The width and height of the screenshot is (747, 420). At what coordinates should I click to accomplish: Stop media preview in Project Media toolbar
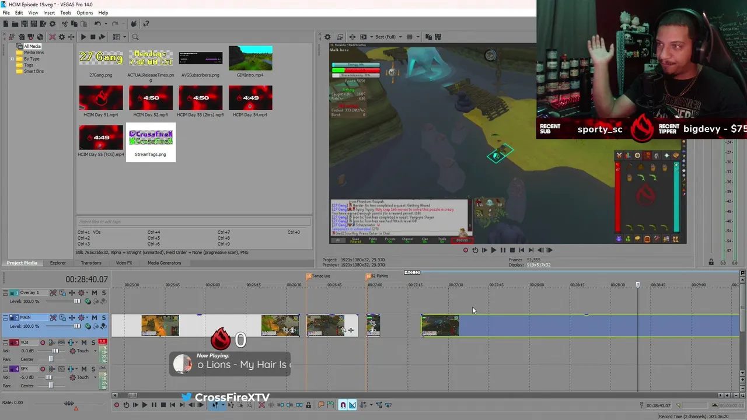coord(92,37)
